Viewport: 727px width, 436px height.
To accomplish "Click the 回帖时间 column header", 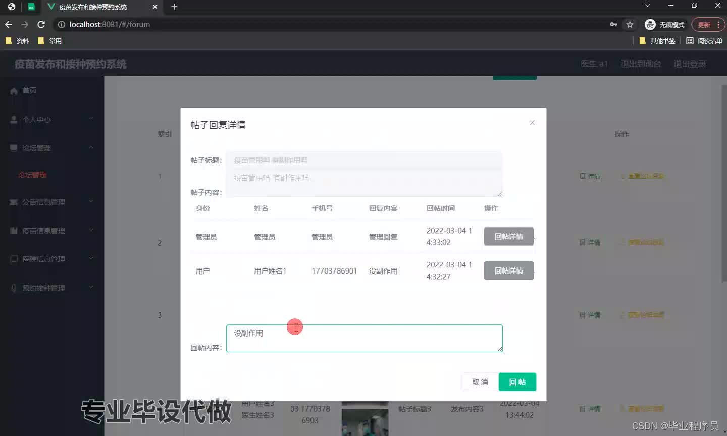I will point(441,208).
